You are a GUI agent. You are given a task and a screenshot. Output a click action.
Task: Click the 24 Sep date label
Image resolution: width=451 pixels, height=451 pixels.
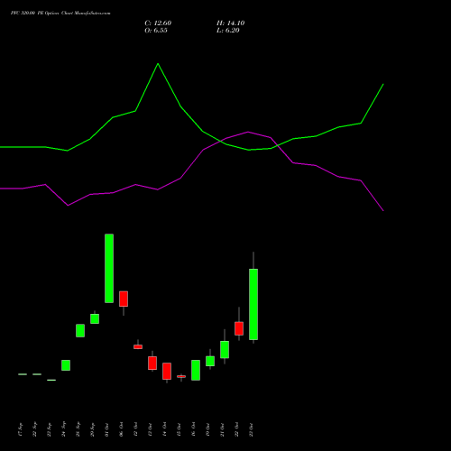[63, 429]
